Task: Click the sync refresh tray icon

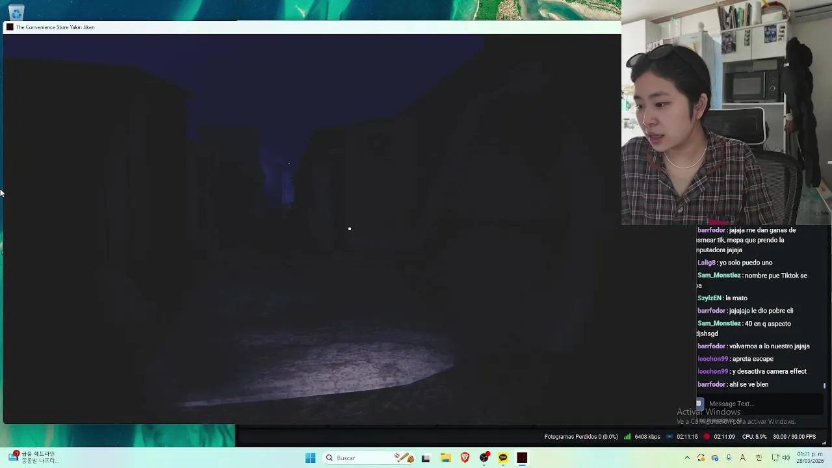Action: (x=701, y=458)
